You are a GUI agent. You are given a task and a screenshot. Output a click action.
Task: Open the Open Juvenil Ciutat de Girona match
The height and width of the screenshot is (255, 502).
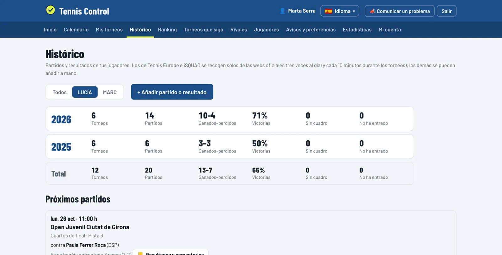[x=90, y=227]
